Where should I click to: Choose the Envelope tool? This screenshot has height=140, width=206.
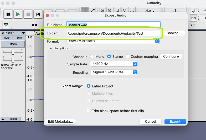(x=93, y=10)
